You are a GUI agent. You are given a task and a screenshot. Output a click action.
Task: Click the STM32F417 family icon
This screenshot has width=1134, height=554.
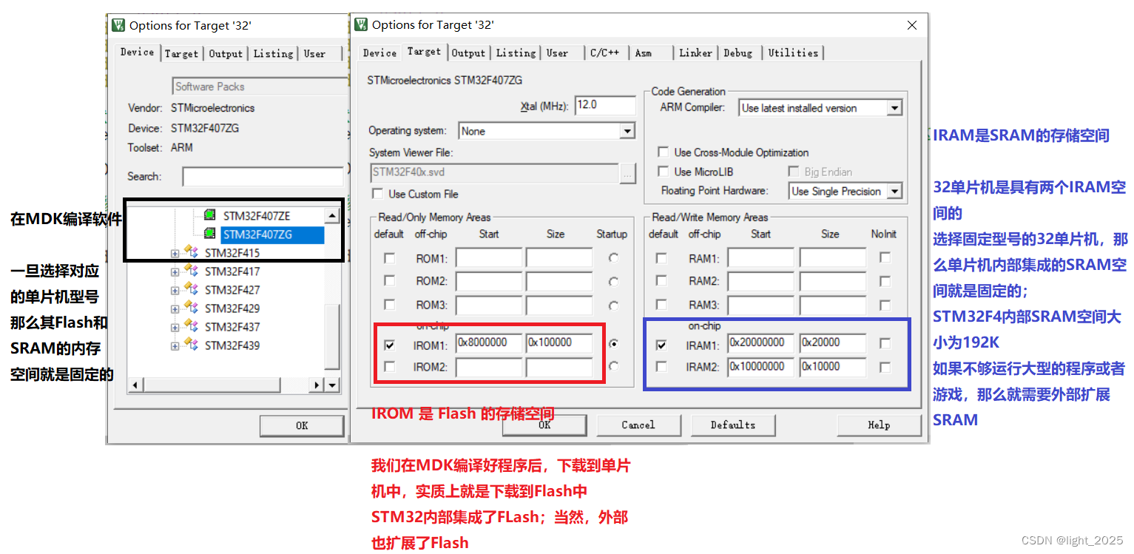[x=191, y=271]
